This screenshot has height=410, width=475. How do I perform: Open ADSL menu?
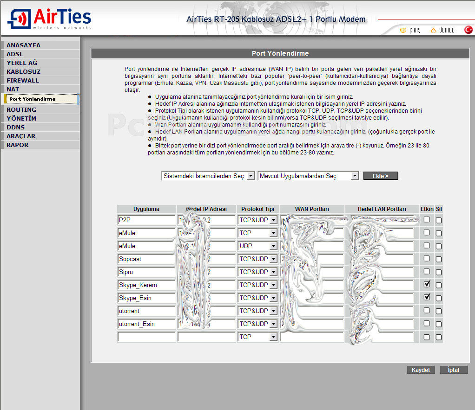point(40,54)
